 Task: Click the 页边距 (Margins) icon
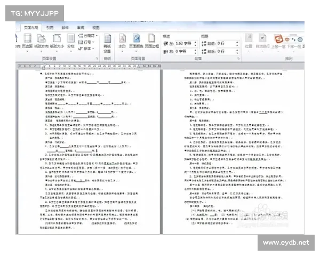click(x=27, y=41)
